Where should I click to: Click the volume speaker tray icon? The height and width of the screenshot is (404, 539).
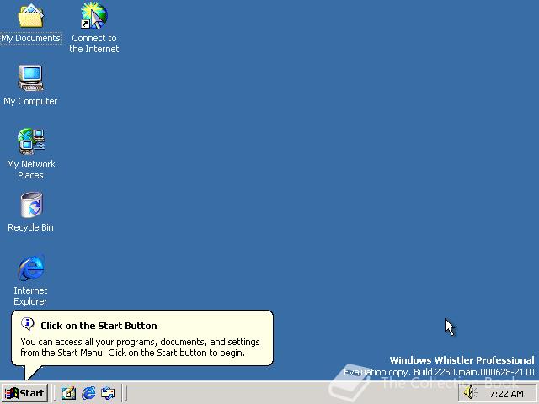click(470, 393)
